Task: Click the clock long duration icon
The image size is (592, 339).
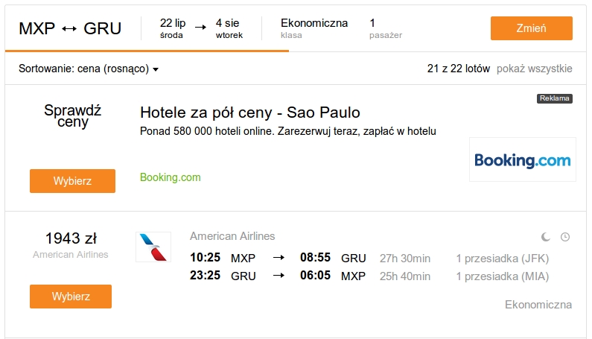Action: pos(565,237)
